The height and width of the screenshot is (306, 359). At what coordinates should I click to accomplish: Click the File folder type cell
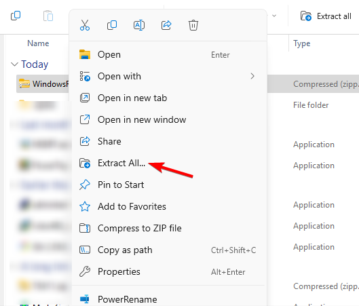tap(311, 105)
